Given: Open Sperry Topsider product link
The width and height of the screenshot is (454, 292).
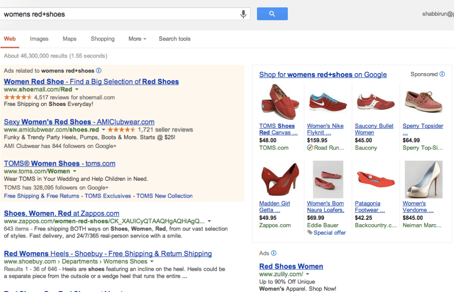Looking at the screenshot, I should tap(423, 129).
